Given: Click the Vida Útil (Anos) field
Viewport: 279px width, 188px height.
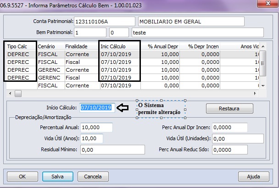Looking at the screenshot, I should click(x=92, y=138).
